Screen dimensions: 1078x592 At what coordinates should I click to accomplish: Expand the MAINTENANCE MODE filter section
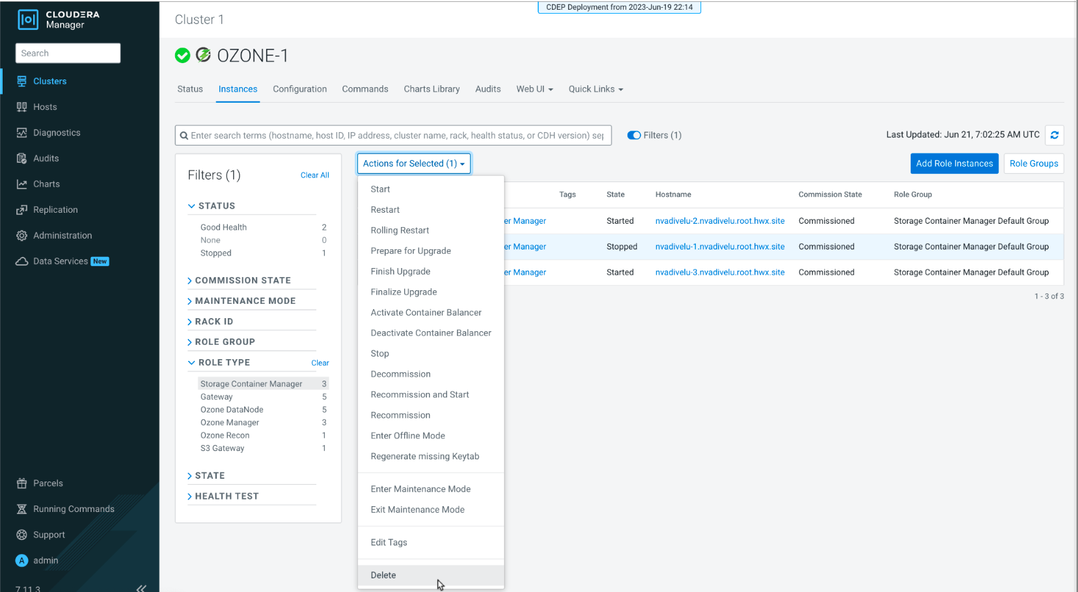pos(245,301)
